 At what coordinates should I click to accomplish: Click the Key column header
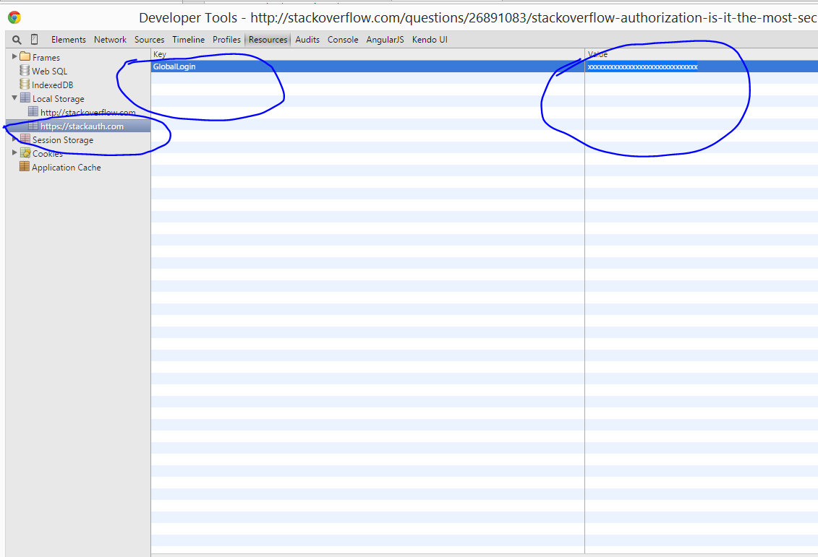(x=368, y=54)
